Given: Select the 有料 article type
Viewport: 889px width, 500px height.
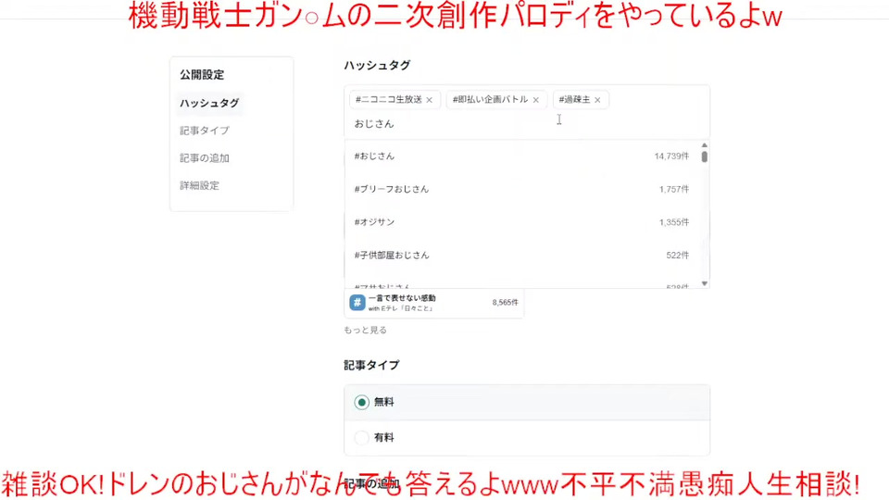Looking at the screenshot, I should tap(527, 438).
